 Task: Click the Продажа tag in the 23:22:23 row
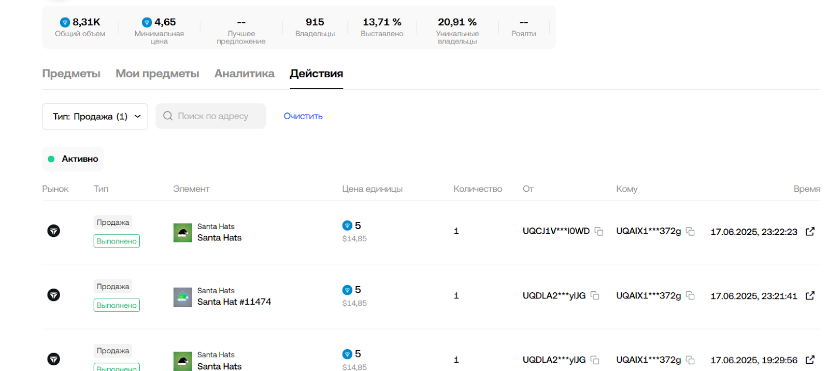(x=113, y=222)
